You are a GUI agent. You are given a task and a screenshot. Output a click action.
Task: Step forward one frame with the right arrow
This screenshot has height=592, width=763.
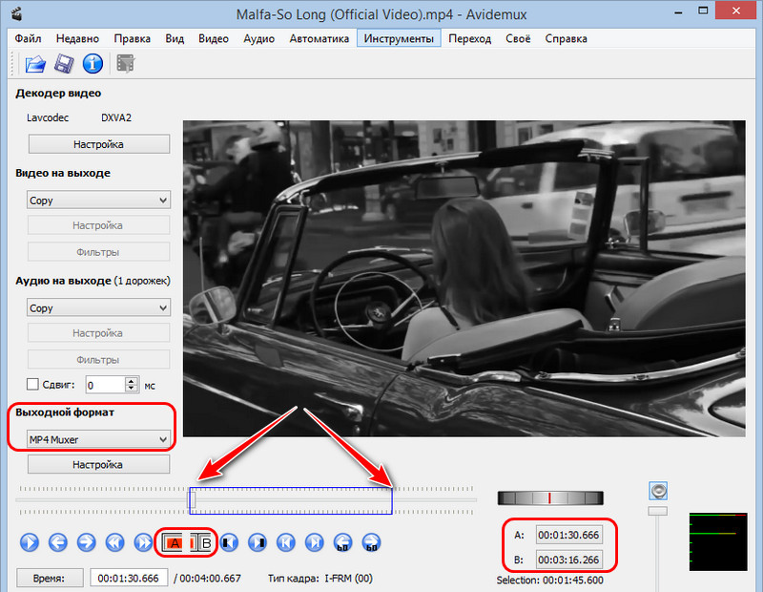[x=87, y=542]
